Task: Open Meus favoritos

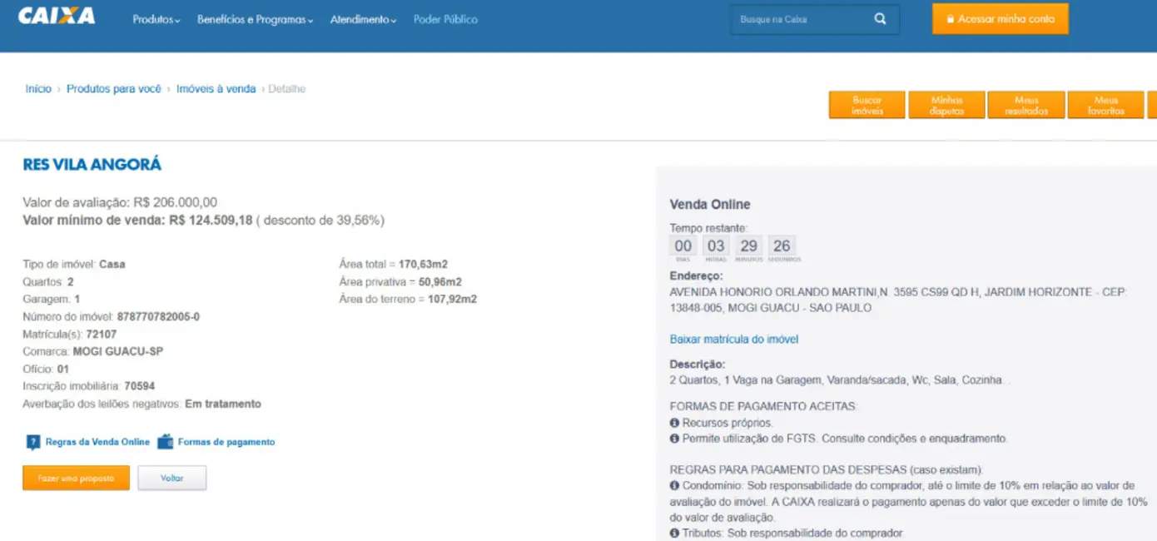Action: 1105,105
